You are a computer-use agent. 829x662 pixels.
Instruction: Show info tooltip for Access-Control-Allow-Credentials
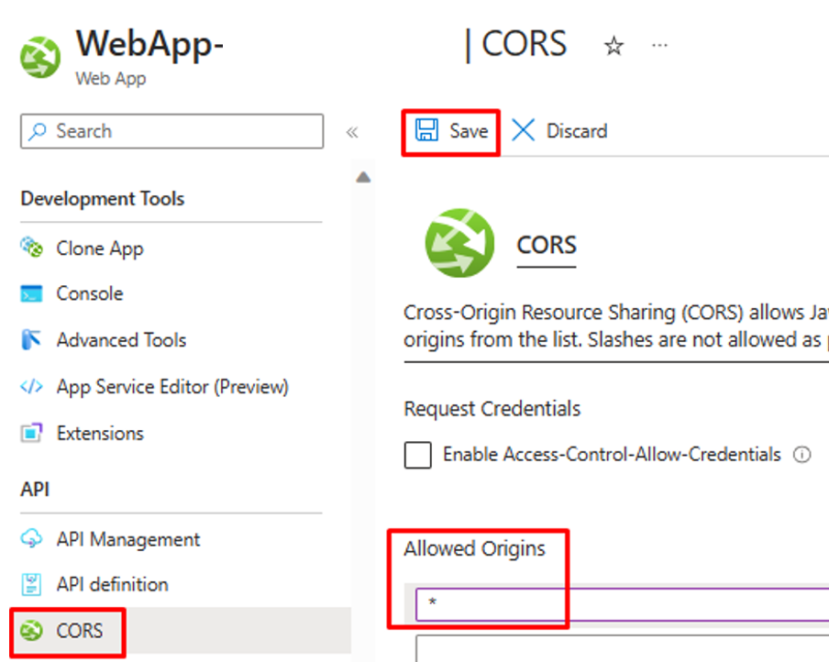[801, 454]
